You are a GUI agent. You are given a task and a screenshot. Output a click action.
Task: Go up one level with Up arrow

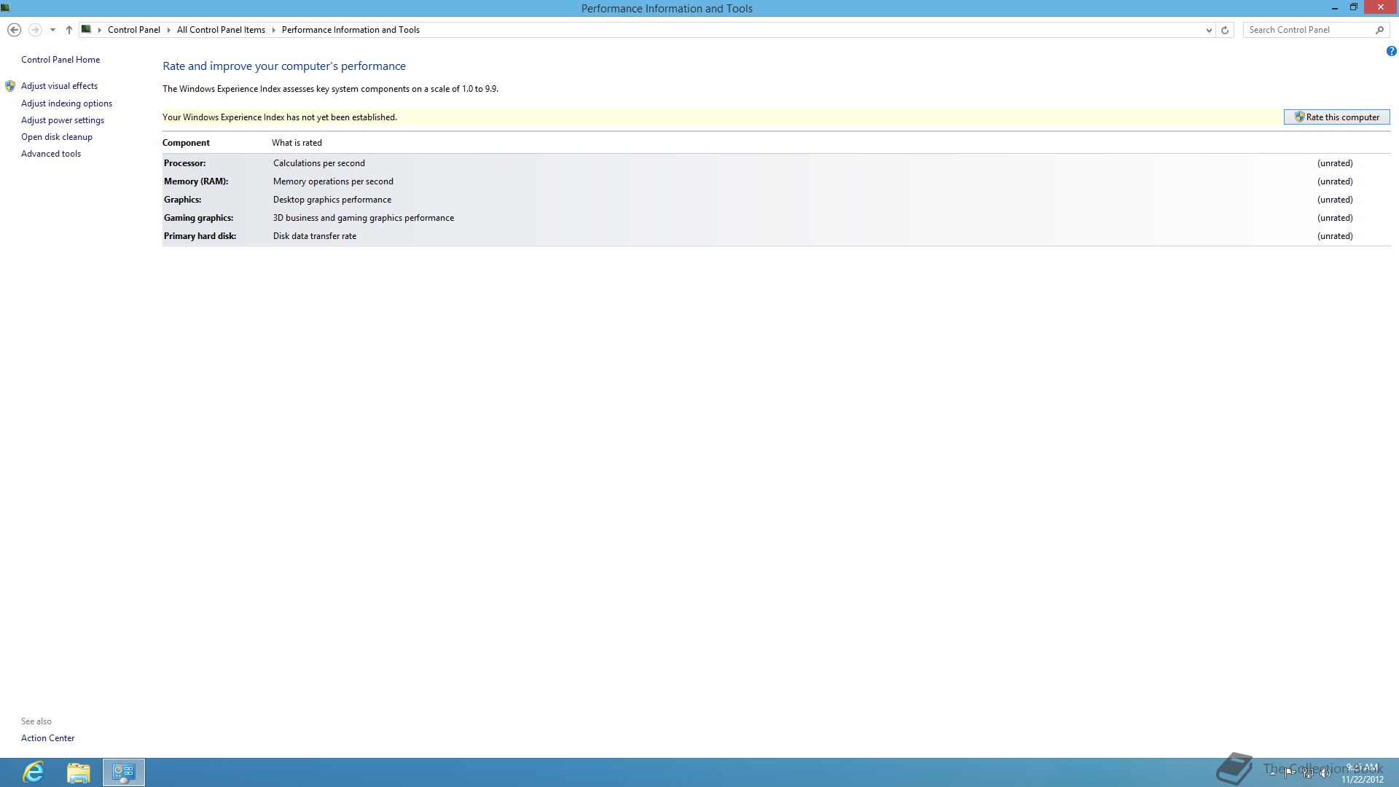click(69, 30)
